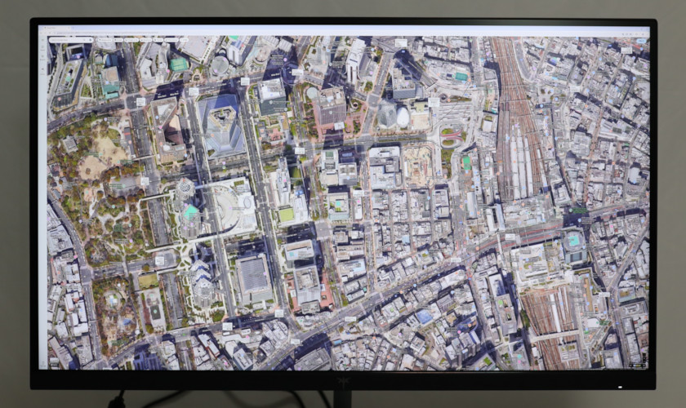Click the Search Google Maps input field

tap(67, 40)
